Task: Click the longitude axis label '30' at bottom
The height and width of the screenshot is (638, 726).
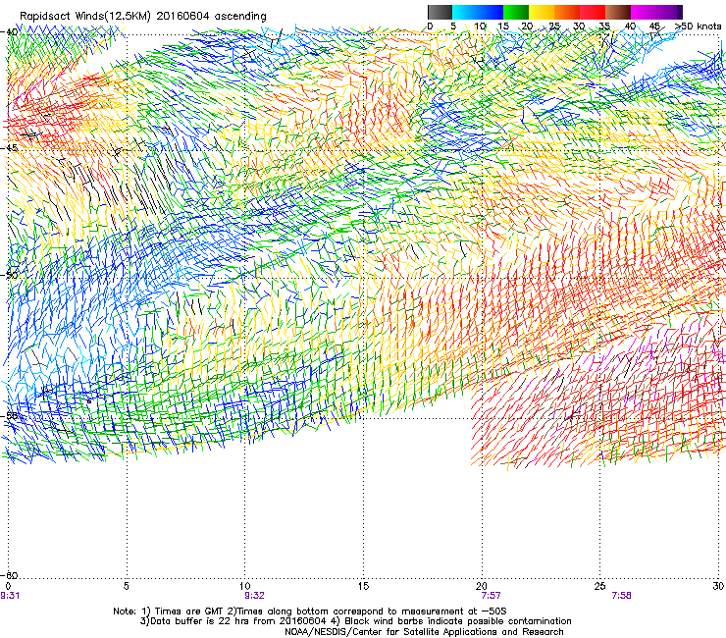Action: [718, 586]
